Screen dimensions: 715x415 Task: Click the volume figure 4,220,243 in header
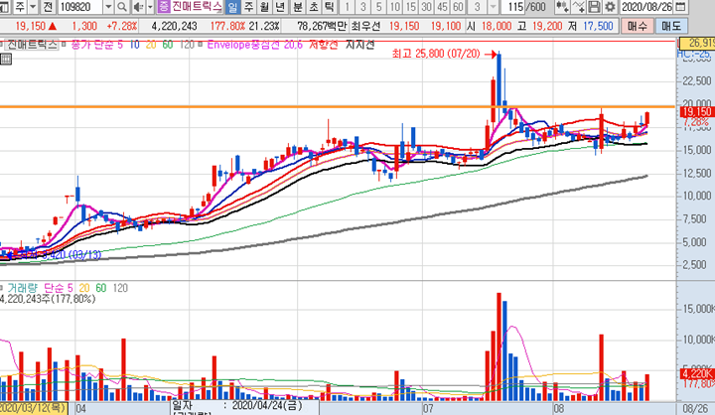(174, 26)
